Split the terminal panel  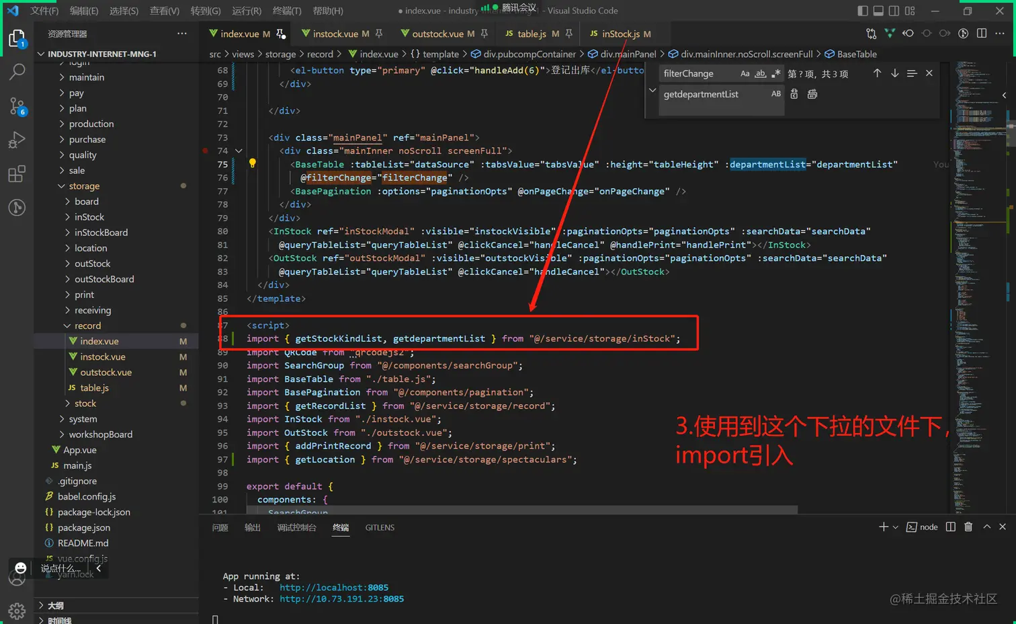tap(950, 527)
